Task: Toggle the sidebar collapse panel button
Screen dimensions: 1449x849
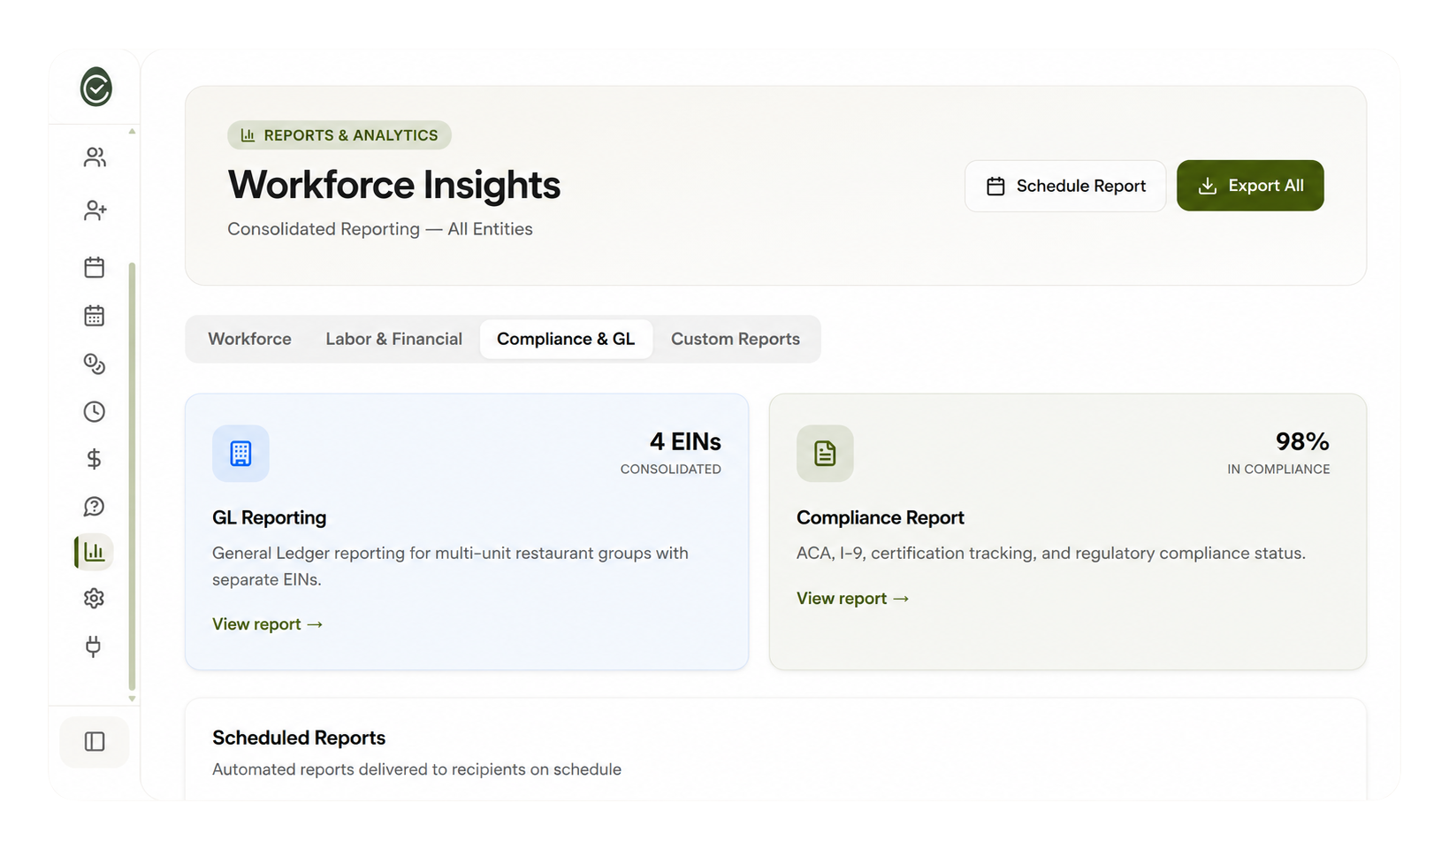Action: point(95,741)
